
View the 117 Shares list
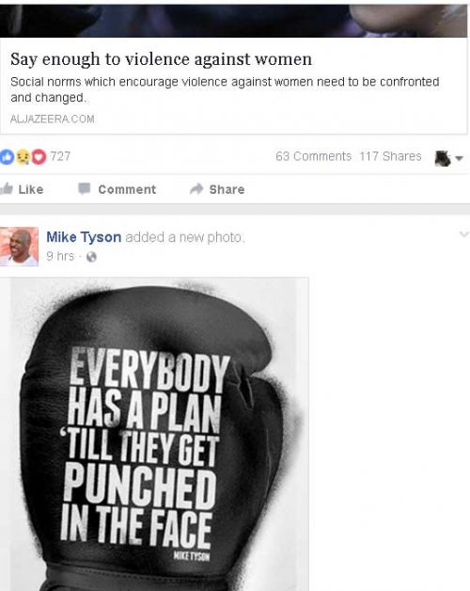[390, 156]
